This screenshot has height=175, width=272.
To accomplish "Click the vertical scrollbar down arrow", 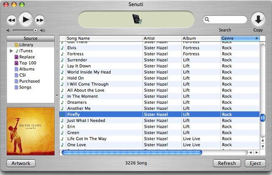I will 263,147.
